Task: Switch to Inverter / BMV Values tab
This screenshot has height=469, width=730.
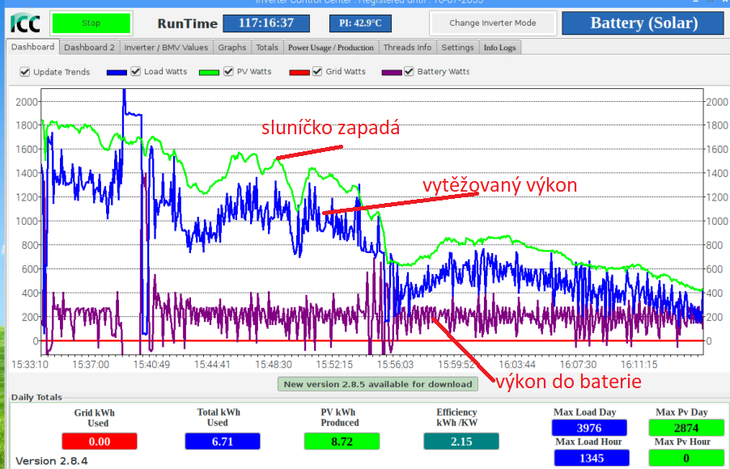Action: click(x=167, y=48)
